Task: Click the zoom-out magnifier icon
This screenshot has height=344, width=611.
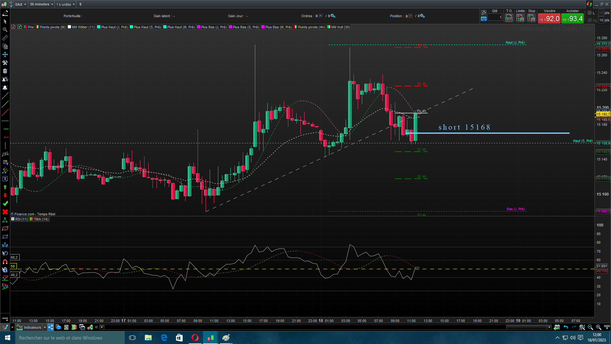Action: click(x=590, y=327)
